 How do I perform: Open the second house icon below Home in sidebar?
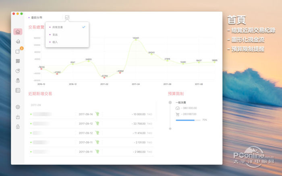18,41
